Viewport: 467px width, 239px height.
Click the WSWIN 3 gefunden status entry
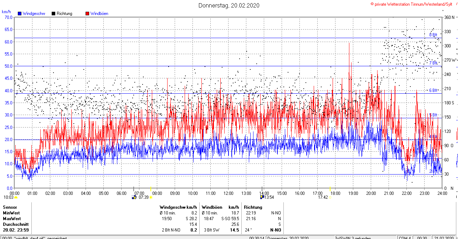354,238
